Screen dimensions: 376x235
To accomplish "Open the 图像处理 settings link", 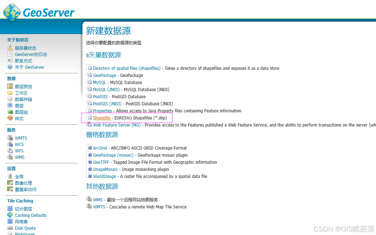I will [23, 183].
